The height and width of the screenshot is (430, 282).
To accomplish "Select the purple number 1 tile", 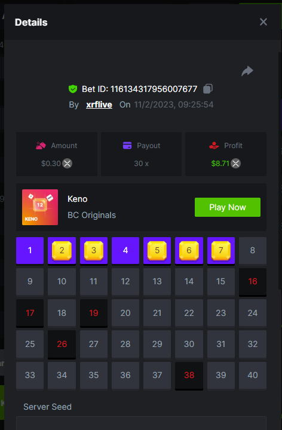I will (30, 250).
